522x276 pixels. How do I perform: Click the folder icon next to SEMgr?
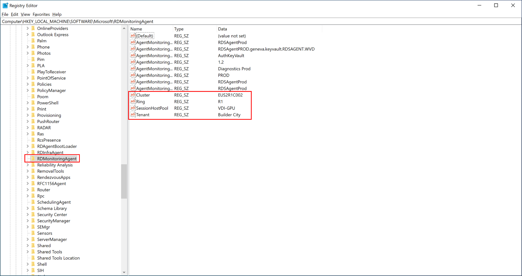[x=33, y=227]
